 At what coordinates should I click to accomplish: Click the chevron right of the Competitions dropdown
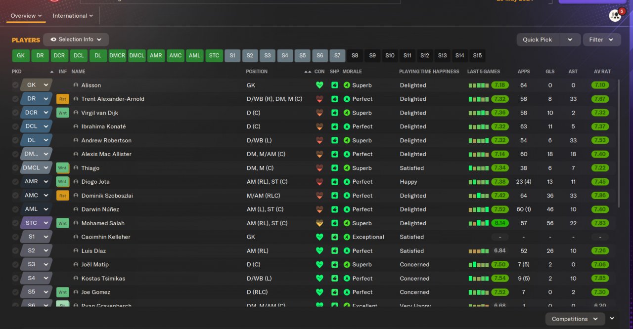click(x=612, y=319)
